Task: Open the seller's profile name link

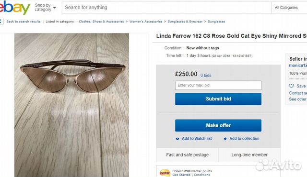Action: point(298,66)
